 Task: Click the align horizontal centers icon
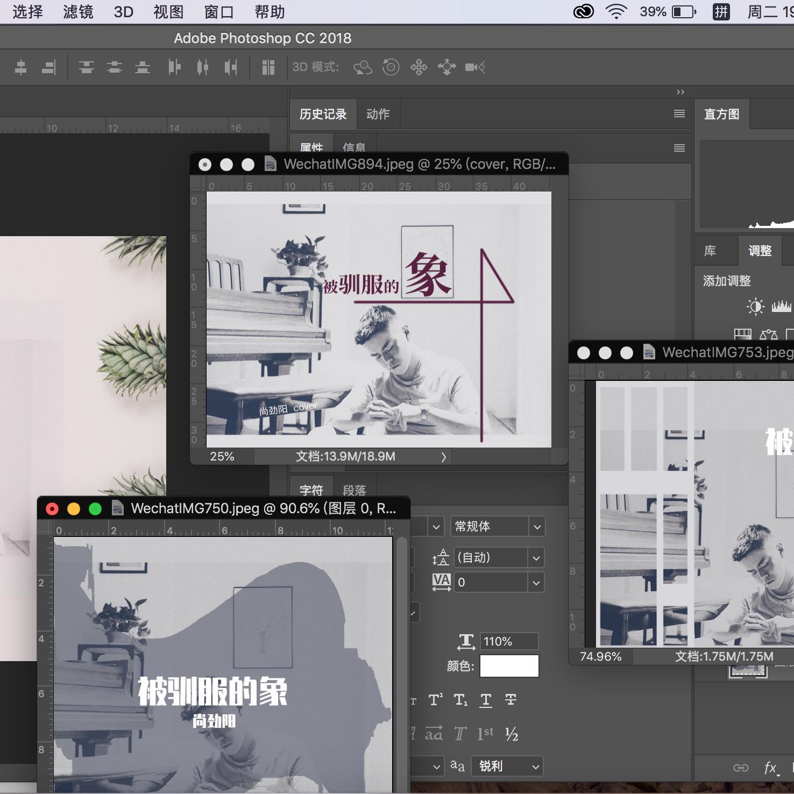(21, 67)
